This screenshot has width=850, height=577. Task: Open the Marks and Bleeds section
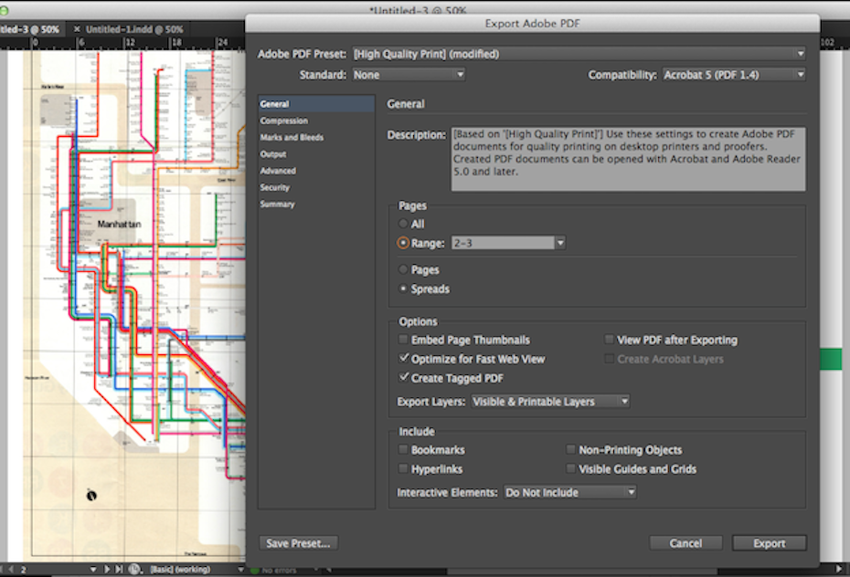pos(292,137)
